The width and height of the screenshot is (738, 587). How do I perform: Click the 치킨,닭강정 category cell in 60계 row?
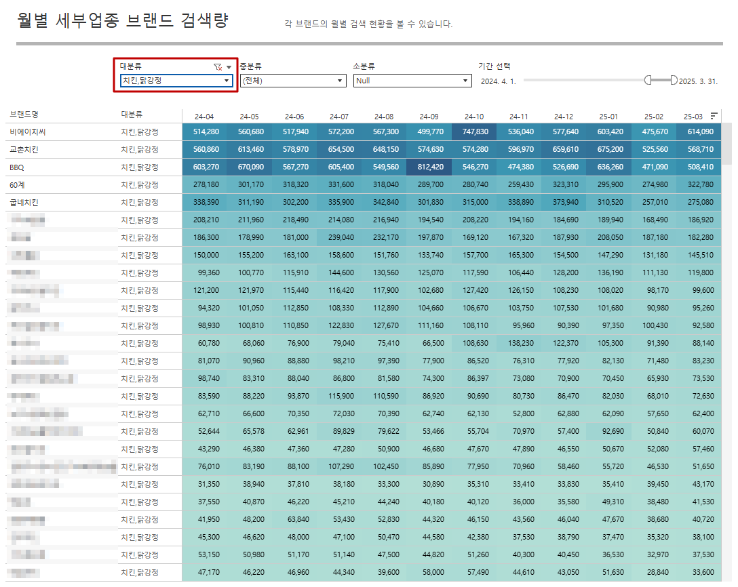139,185
